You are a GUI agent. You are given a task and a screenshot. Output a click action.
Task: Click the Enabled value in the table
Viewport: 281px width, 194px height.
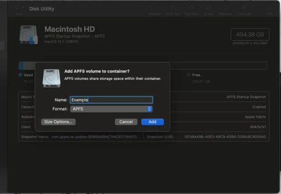pos(259,107)
